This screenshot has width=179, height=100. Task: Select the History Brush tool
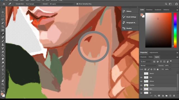[x=3, y=48]
